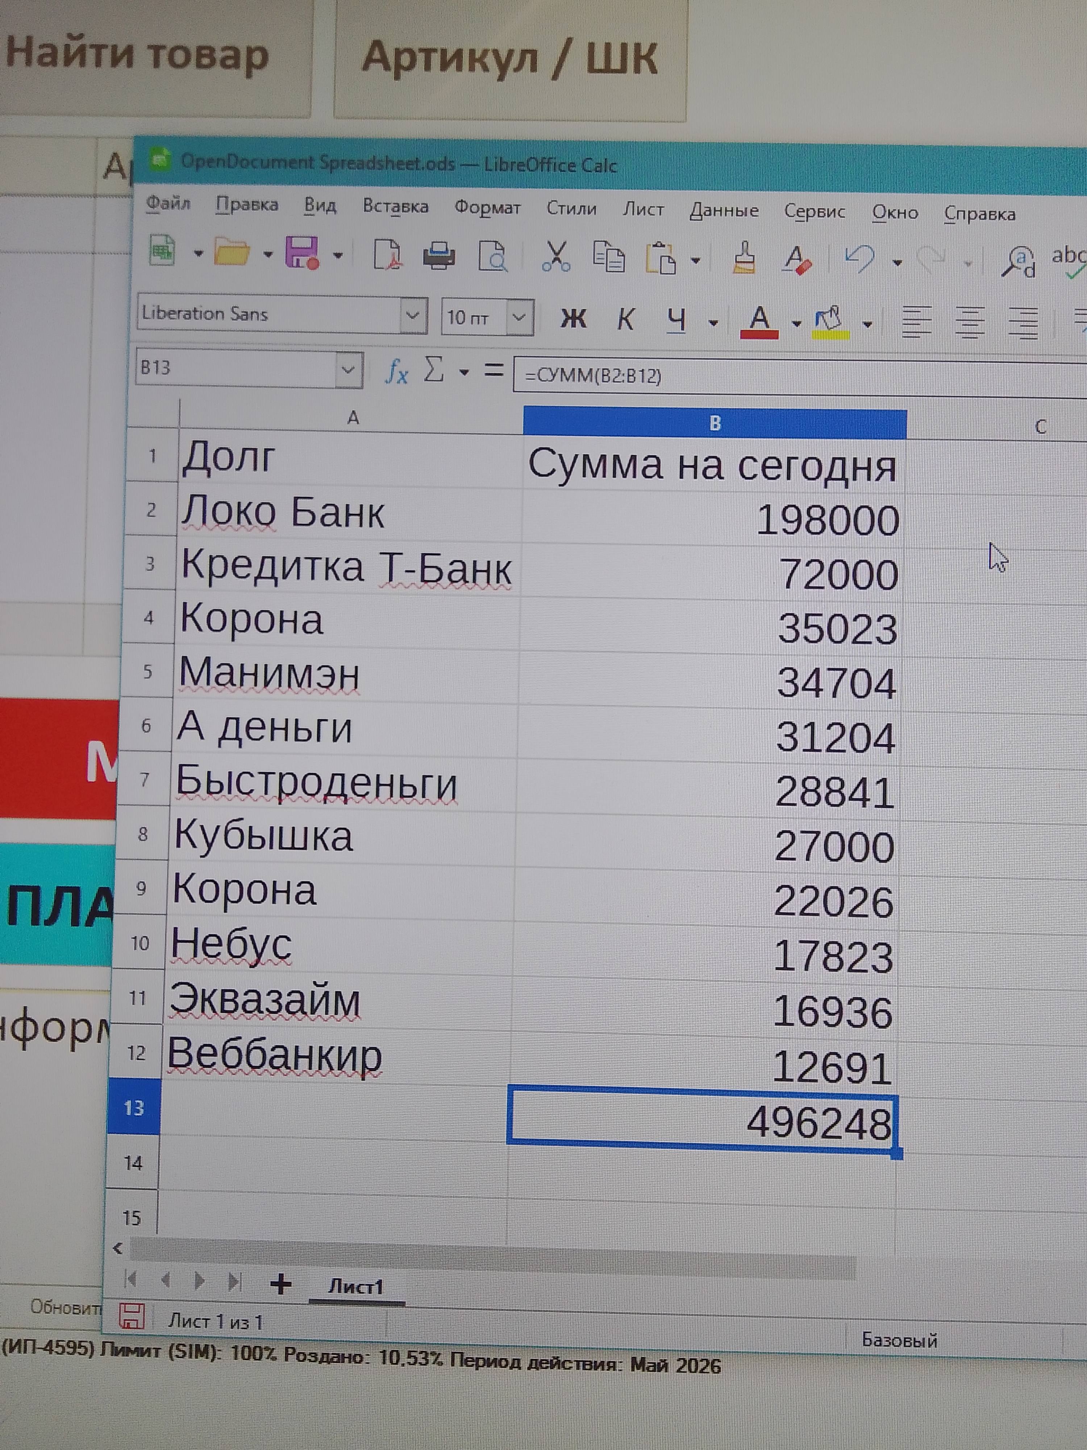Screen dimensions: 1087x1450
Task: Select column B header
Action: (x=715, y=423)
